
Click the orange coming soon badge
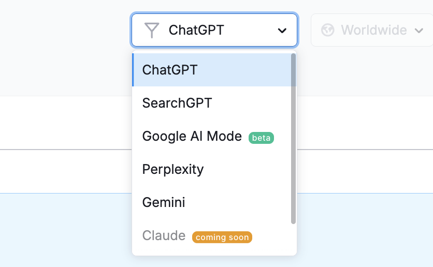(222, 237)
